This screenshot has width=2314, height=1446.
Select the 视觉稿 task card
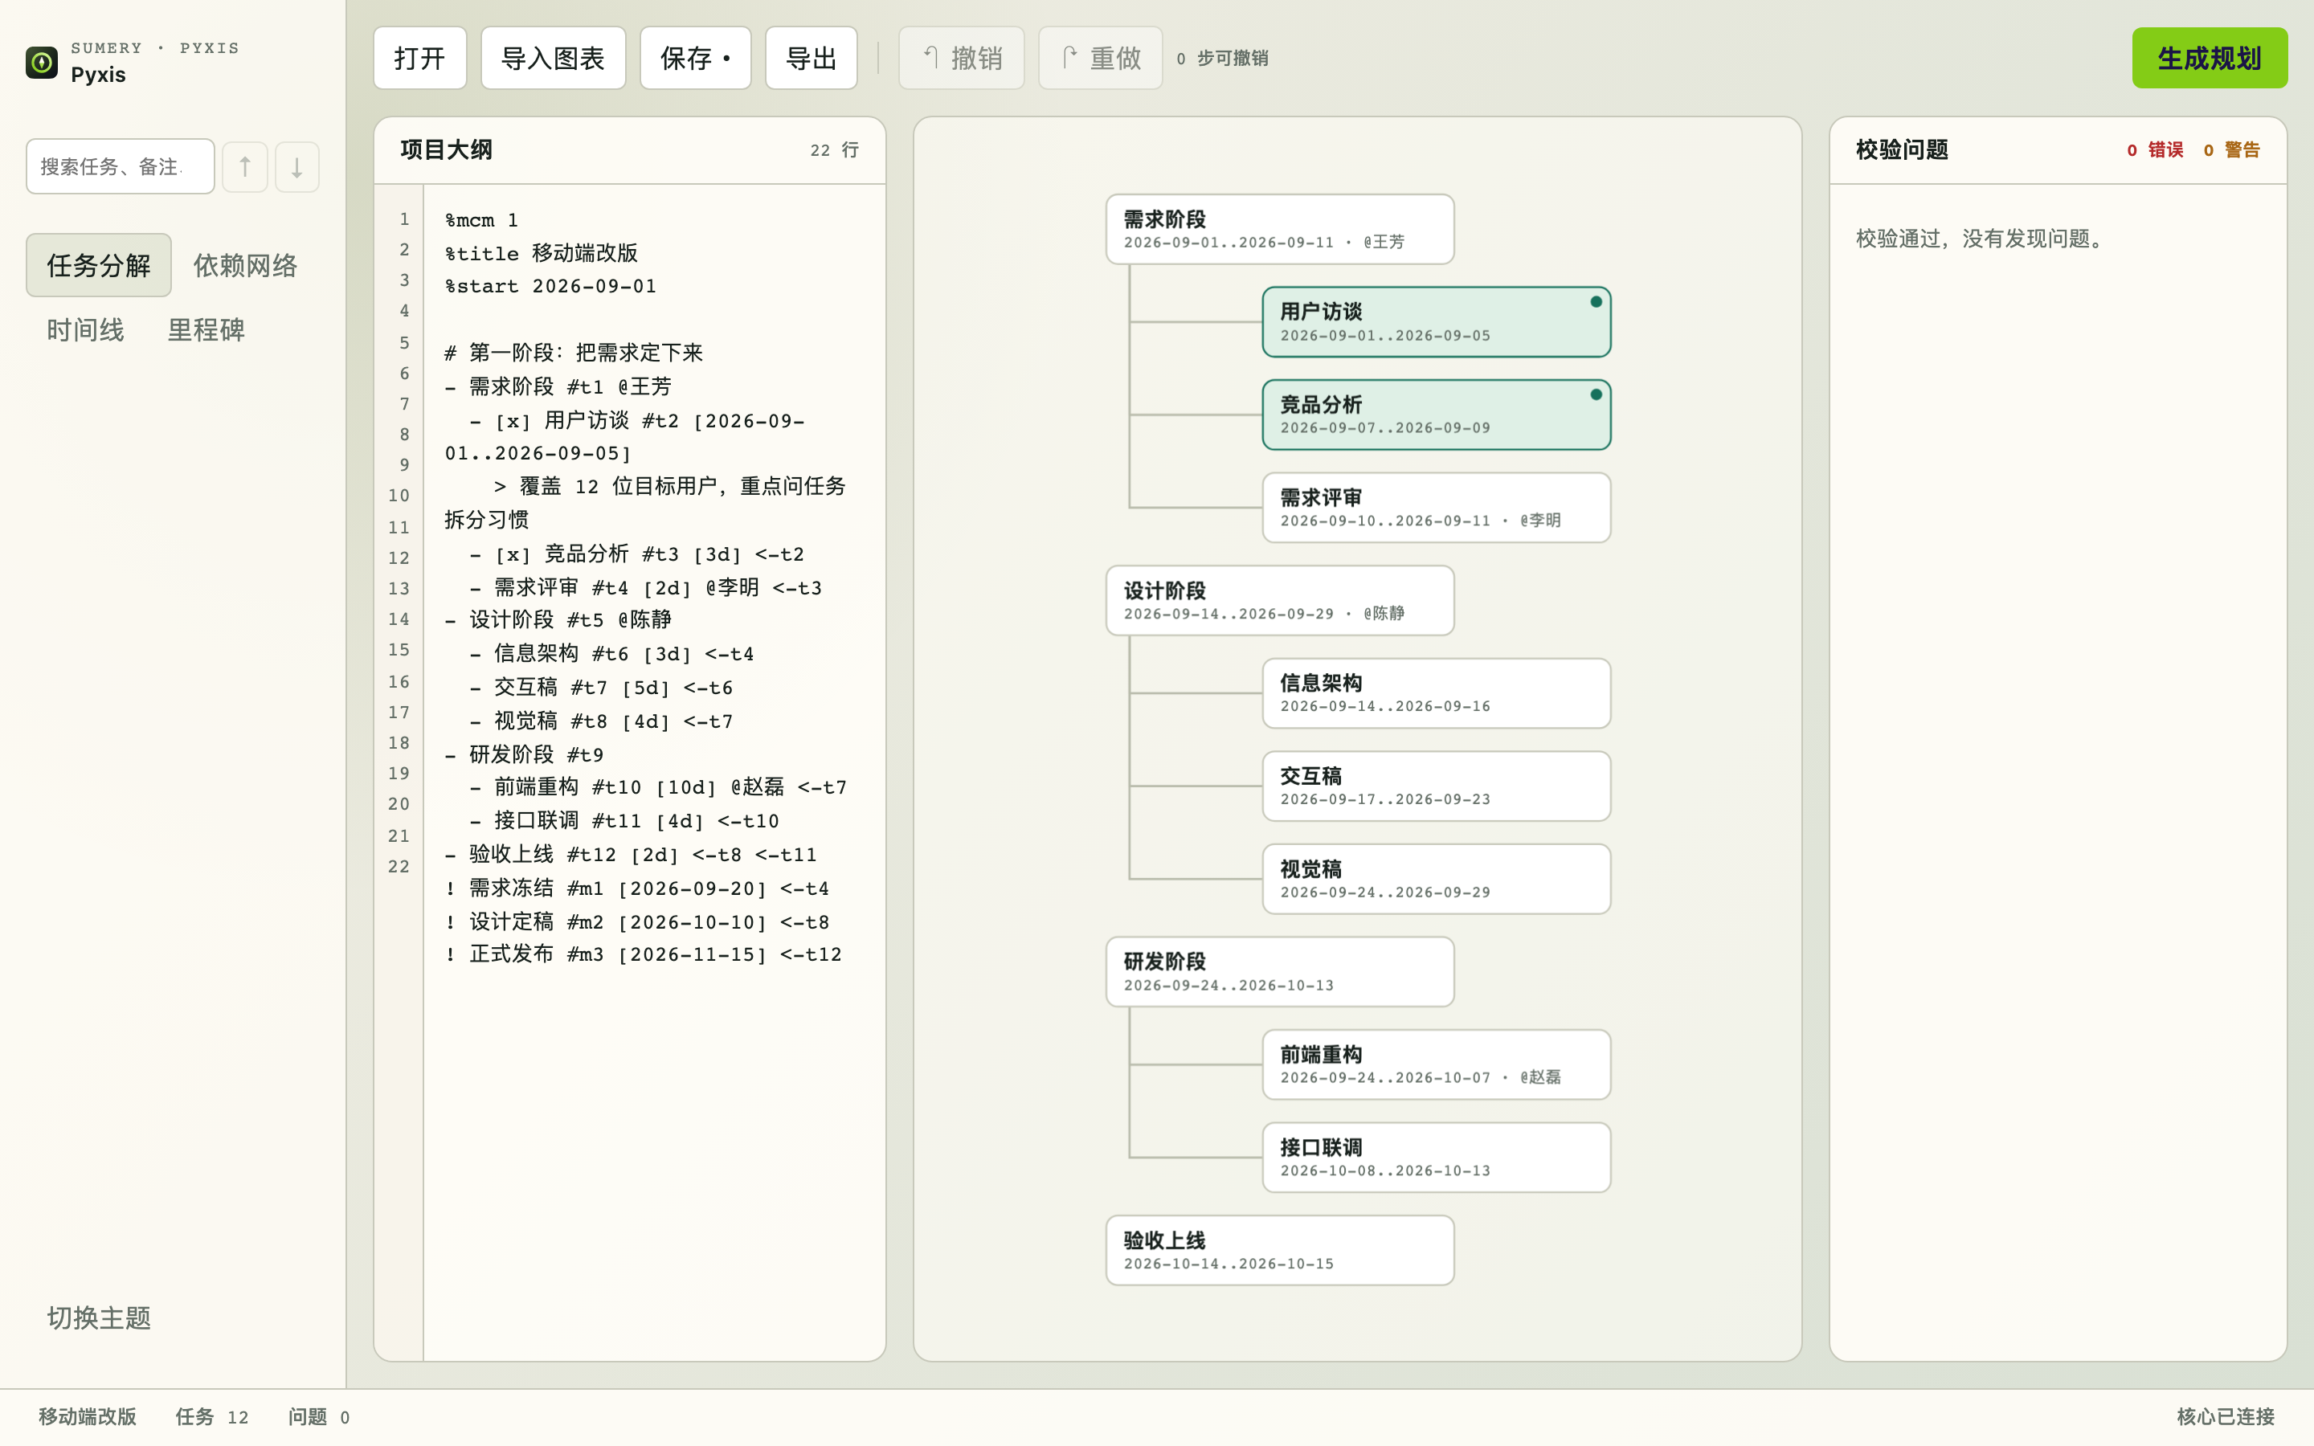coord(1437,879)
